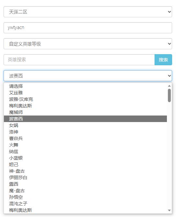The width and height of the screenshot is (176, 217).
Task: Select the 请选择 placeholder option
Action: pos(85,86)
